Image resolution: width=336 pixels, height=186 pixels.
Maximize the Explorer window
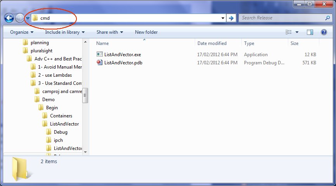pos(310,4)
